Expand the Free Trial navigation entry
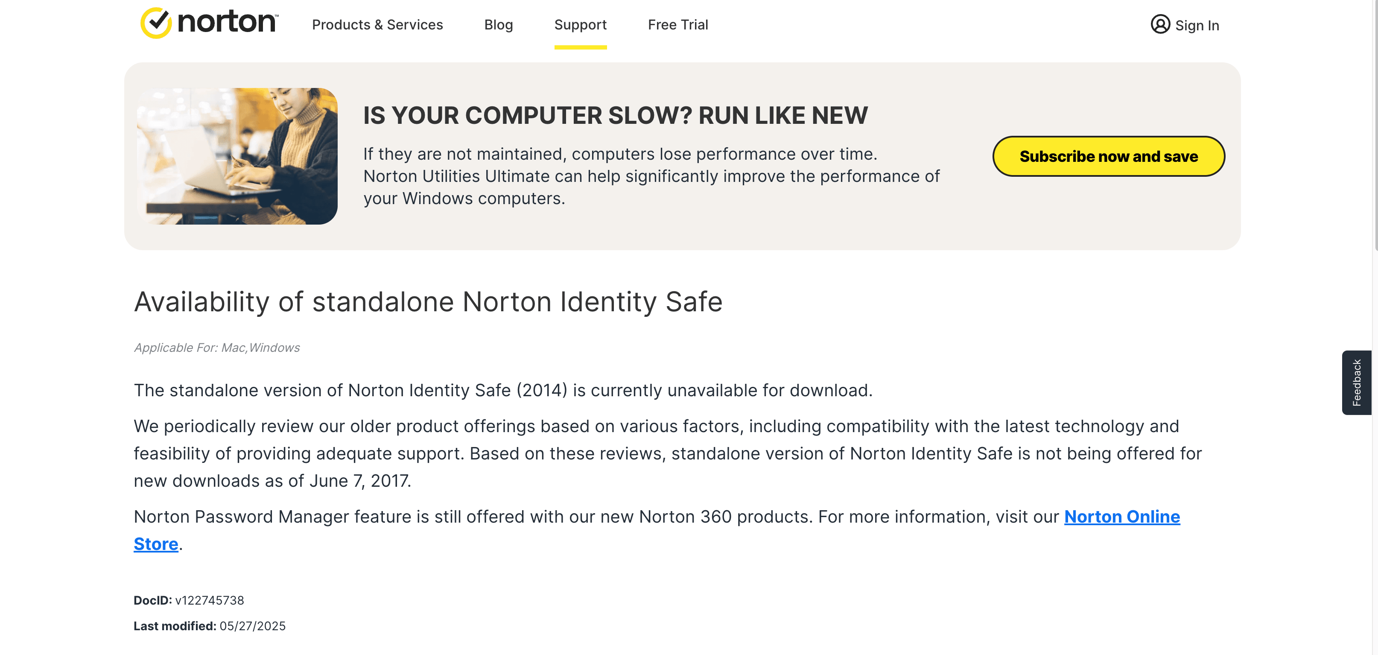Screen dimensions: 1378x655 pyautogui.click(x=678, y=25)
